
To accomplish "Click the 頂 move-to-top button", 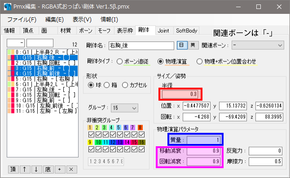I will [x=13, y=169].
